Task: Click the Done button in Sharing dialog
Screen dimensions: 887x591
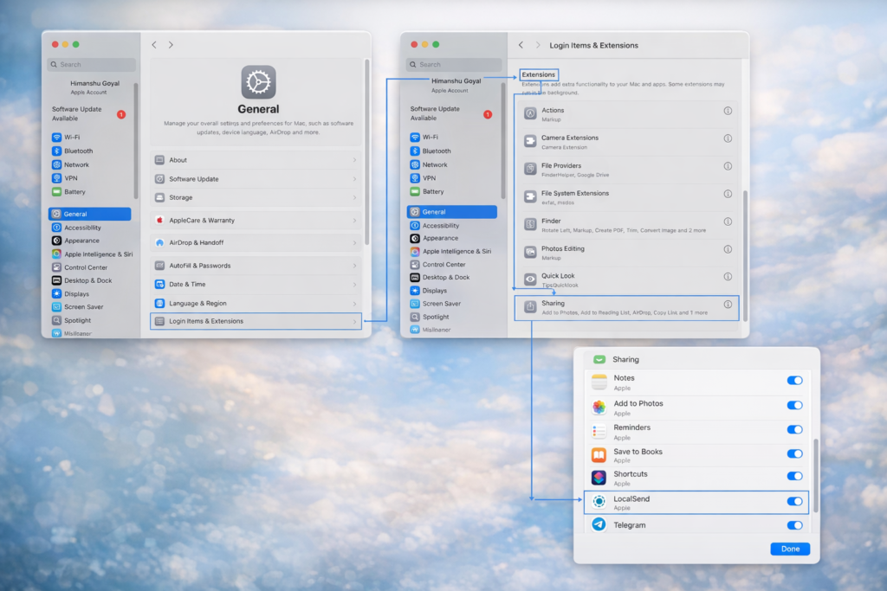Action: (790, 549)
